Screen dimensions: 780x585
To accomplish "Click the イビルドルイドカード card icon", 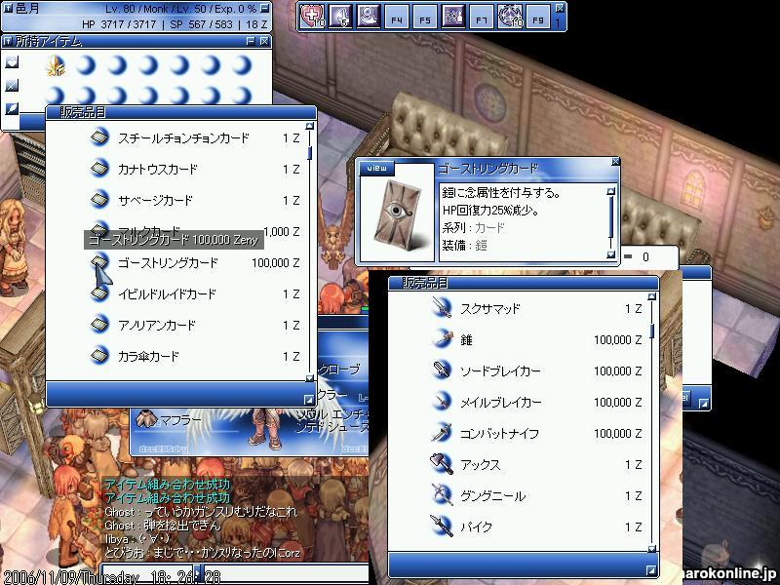I will coord(100,293).
